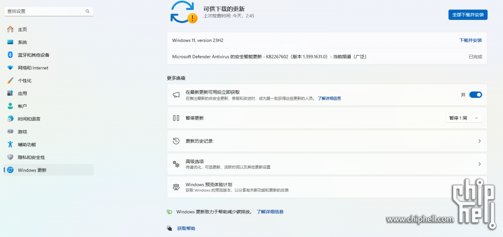Screen dimensions: 503x237
Task: Click the 暂停 1 周 button
Action: (458, 118)
